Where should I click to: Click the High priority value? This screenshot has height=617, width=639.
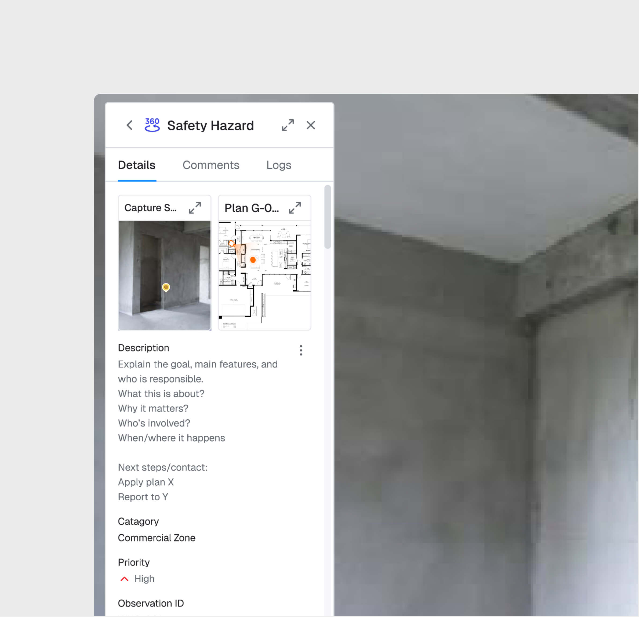point(144,579)
